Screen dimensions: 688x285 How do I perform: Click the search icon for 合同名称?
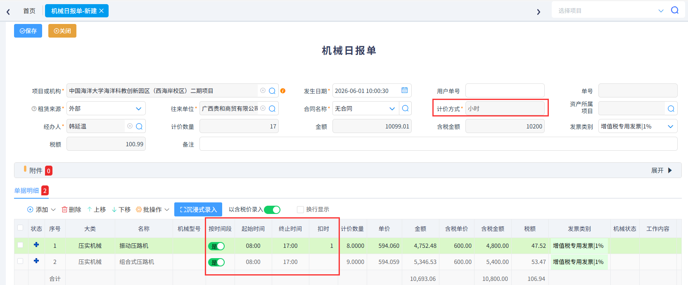[x=406, y=108]
